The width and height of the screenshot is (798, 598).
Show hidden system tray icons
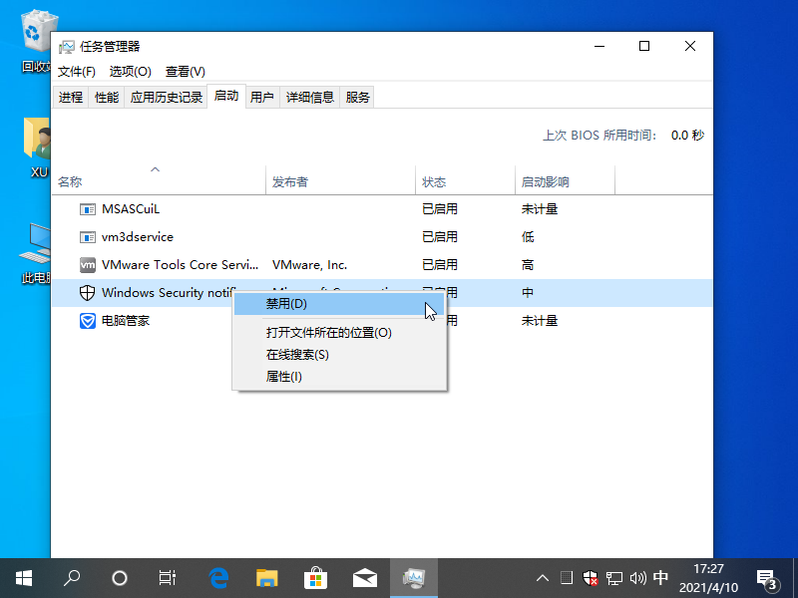click(x=543, y=577)
